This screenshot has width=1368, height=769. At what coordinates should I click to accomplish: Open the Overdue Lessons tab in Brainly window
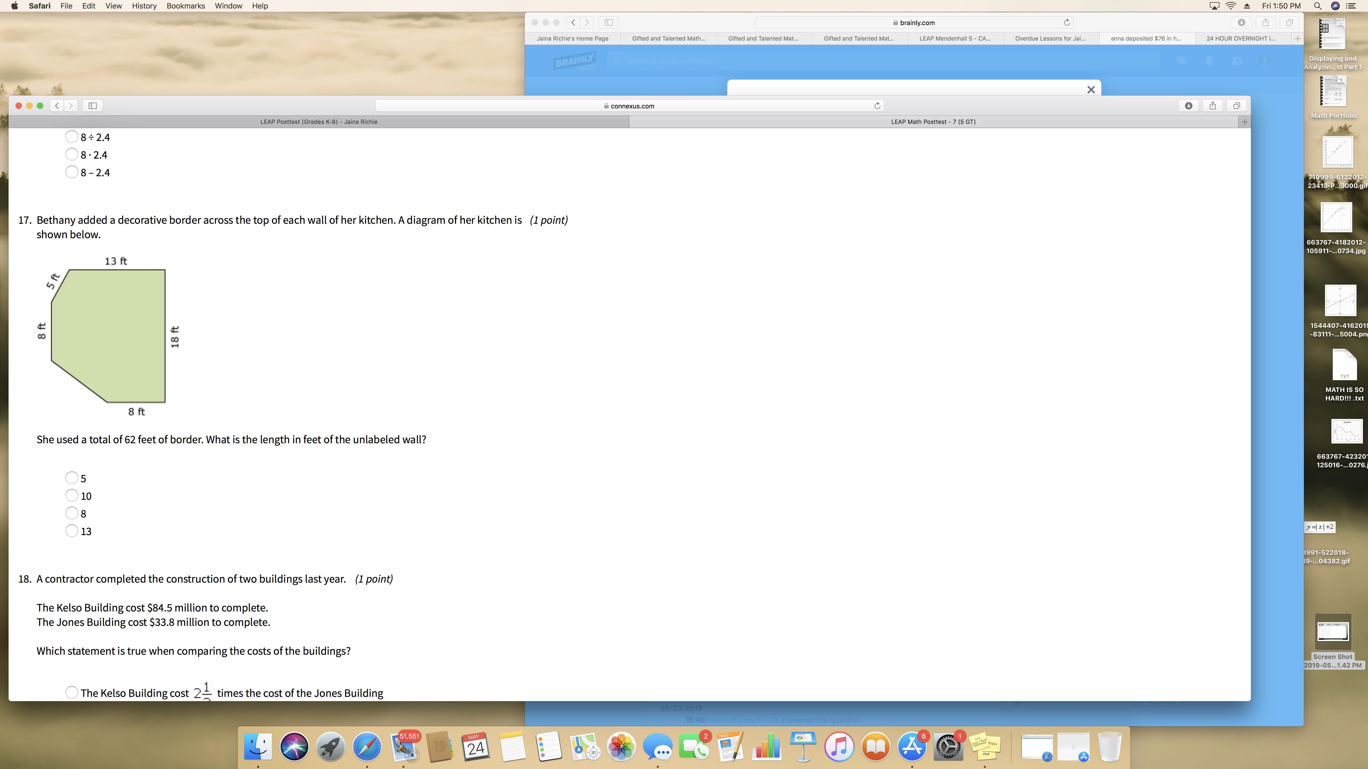tap(1050, 38)
